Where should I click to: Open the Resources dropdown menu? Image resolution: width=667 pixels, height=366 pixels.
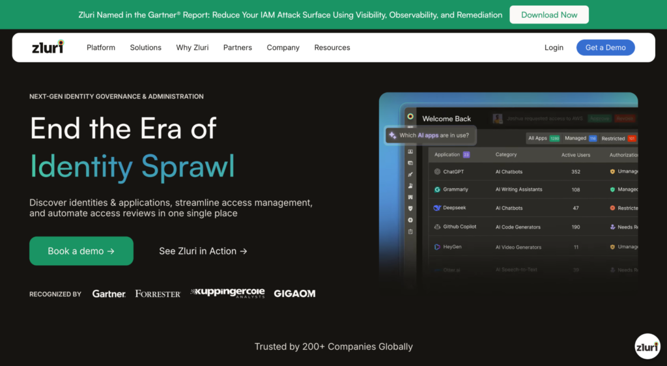pyautogui.click(x=332, y=48)
